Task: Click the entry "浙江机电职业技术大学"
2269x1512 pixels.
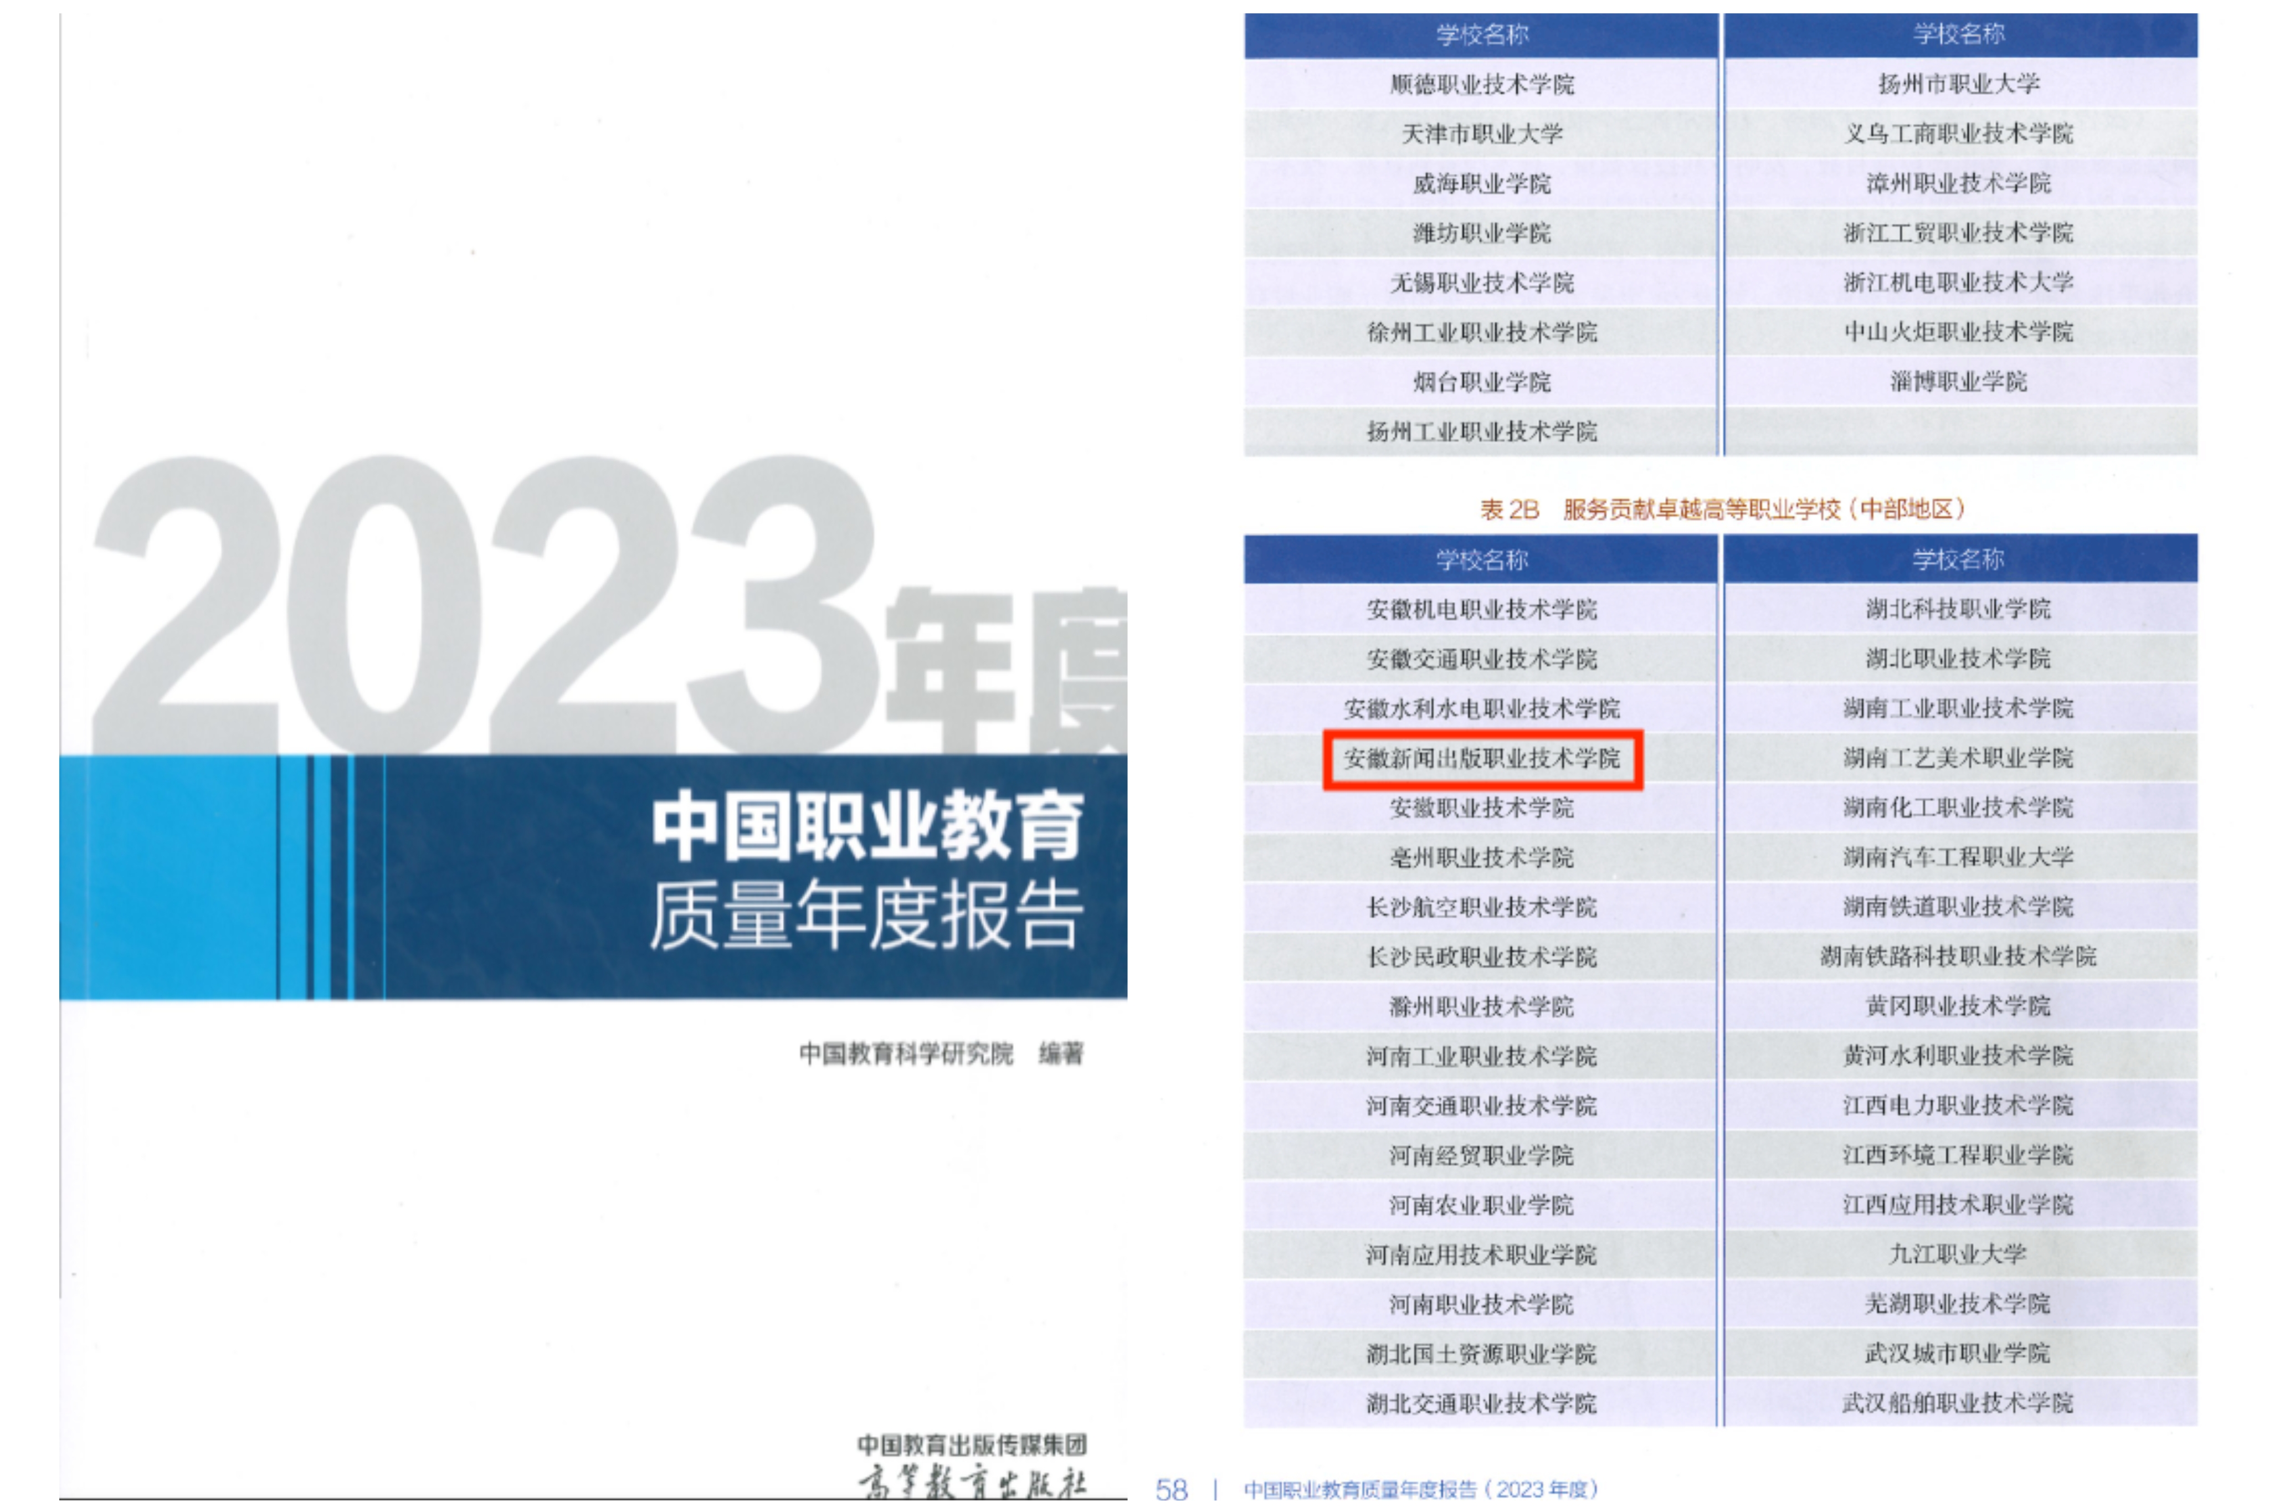Action: tap(1958, 282)
